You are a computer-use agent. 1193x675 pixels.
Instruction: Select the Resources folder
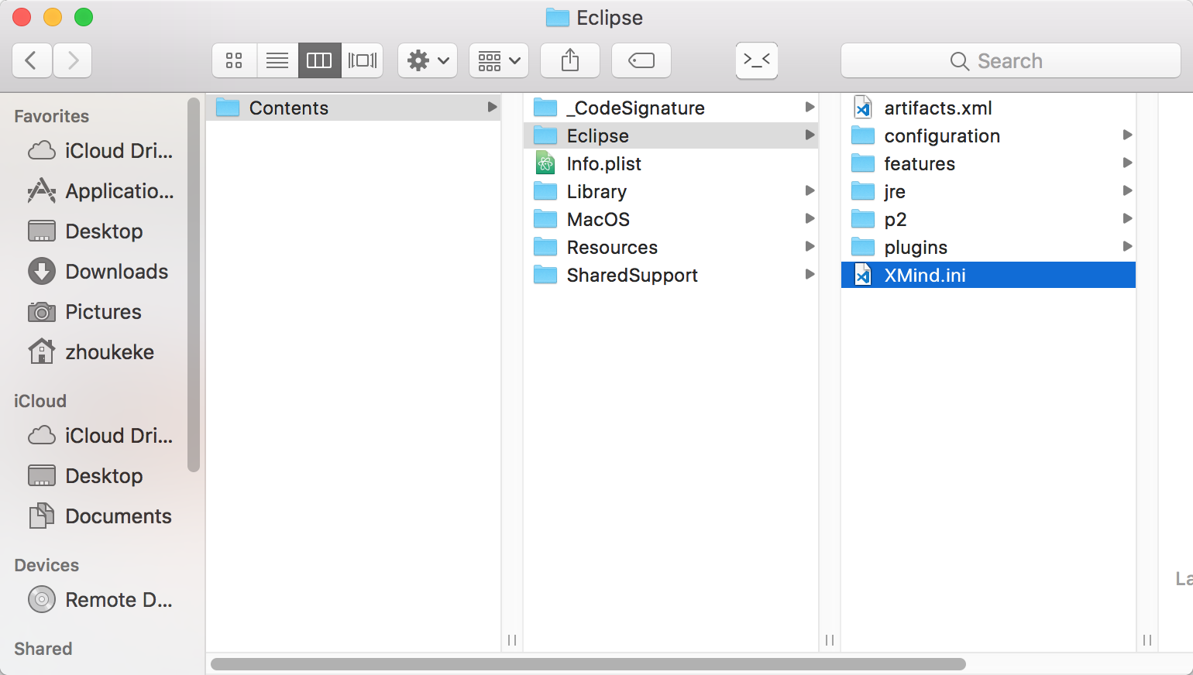click(671, 247)
